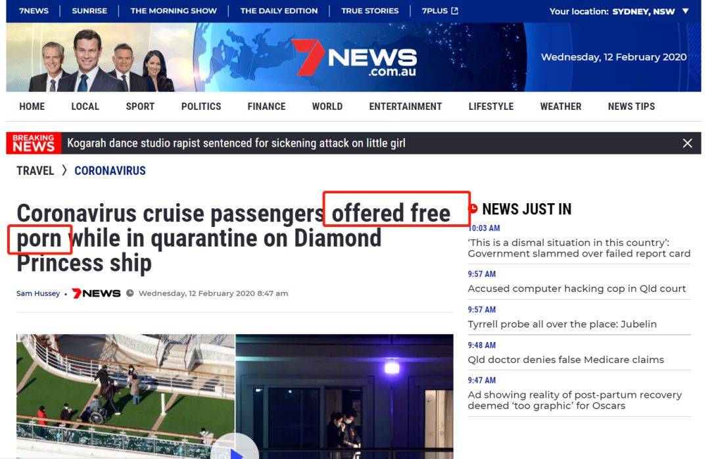Open Qld doctor denies Medicare claims story

coord(565,360)
